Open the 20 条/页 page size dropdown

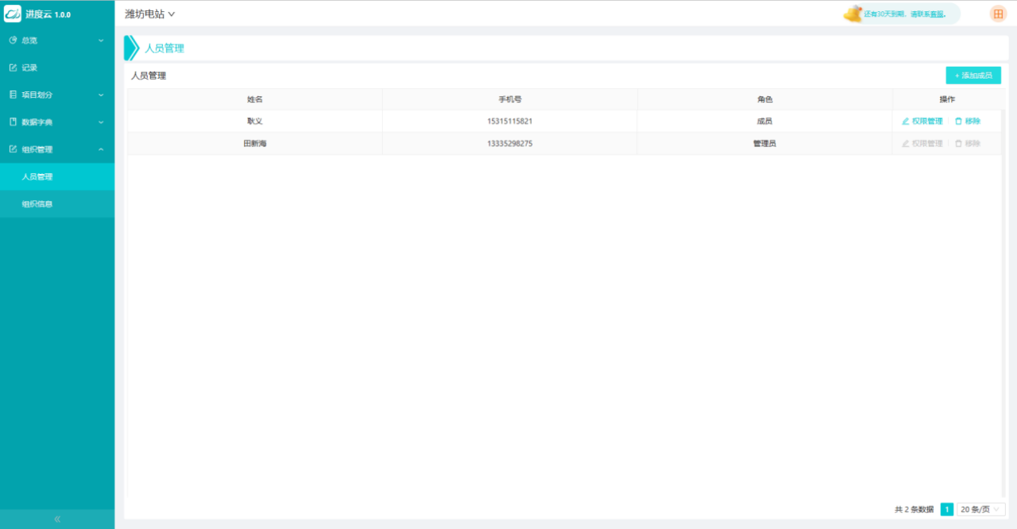click(982, 509)
